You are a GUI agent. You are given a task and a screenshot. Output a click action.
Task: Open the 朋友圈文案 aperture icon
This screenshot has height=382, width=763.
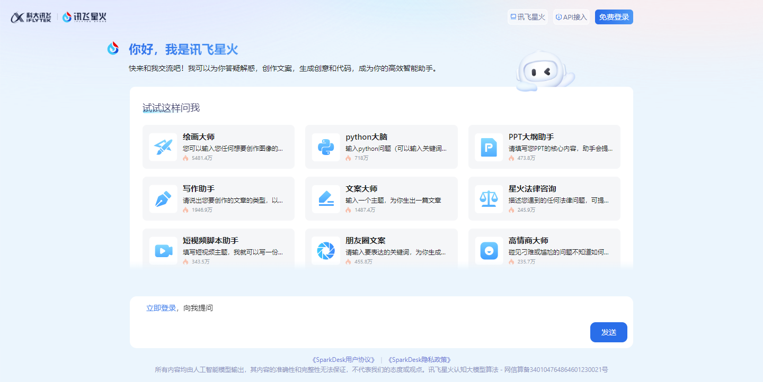(326, 251)
